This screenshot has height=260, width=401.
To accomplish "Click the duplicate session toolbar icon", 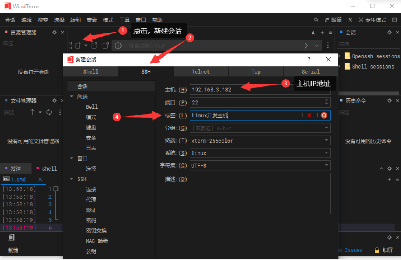I will coord(105,46).
